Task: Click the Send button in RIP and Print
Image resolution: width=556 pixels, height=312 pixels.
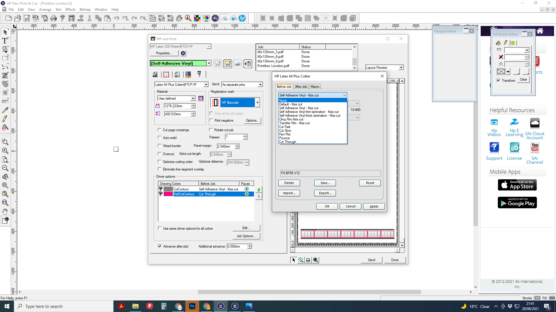Action: [x=372, y=260]
